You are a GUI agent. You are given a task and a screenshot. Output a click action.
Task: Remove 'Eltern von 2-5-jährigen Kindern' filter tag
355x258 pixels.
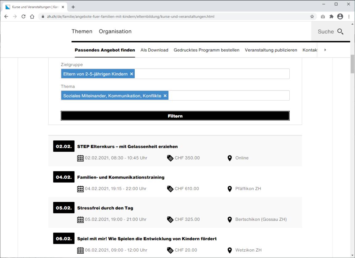[x=132, y=74]
